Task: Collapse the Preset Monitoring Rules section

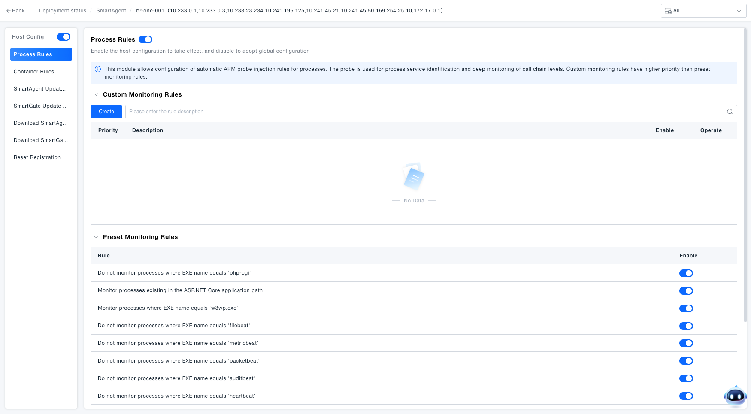Action: point(96,237)
